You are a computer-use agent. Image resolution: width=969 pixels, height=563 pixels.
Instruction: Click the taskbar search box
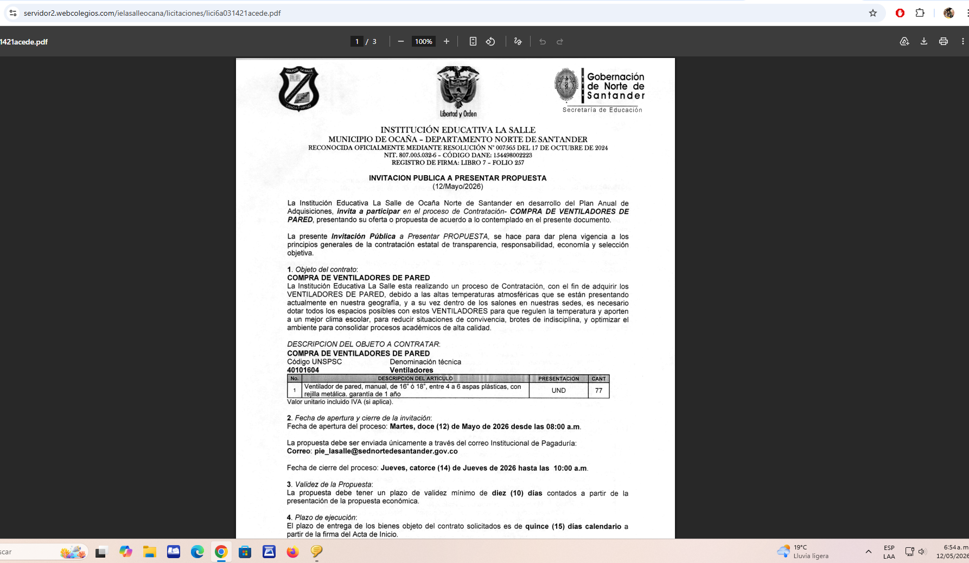point(42,552)
